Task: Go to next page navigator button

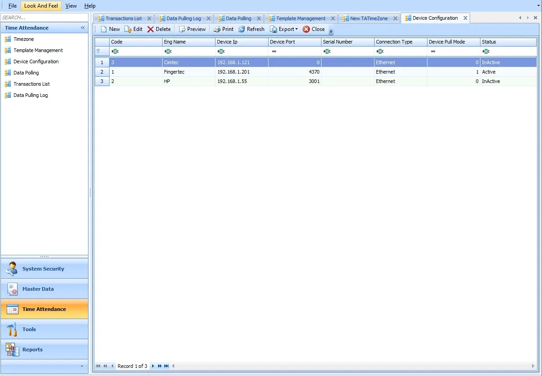Action: [x=159, y=366]
